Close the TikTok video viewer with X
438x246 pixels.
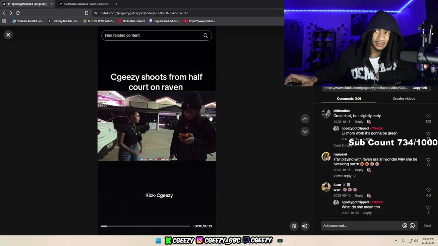(8, 35)
